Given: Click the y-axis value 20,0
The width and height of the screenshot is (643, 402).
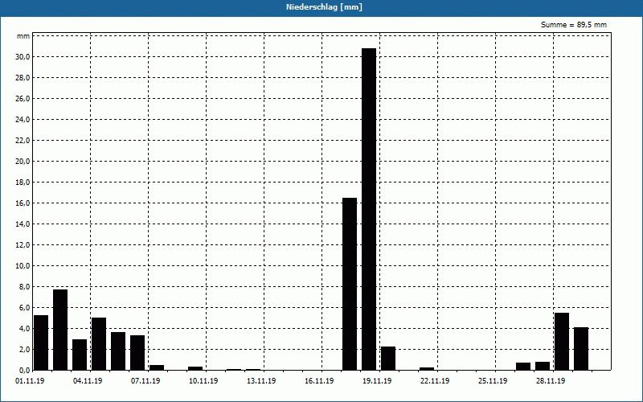Looking at the screenshot, I should [x=23, y=162].
